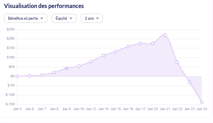Viewport: 213px width, 123px height.
Task: Open the 2 ans time range dropdown
Action: 92,18
